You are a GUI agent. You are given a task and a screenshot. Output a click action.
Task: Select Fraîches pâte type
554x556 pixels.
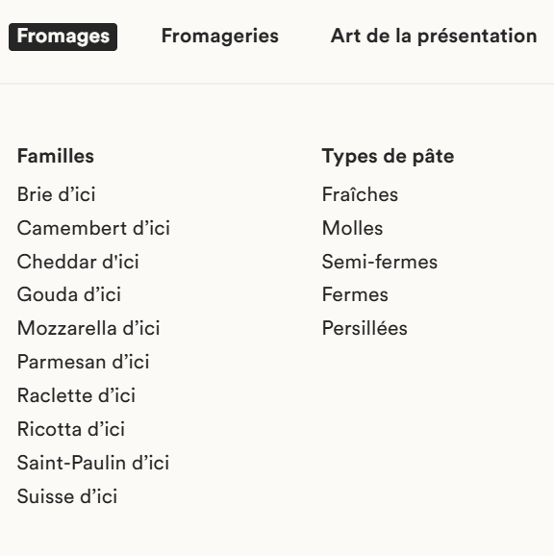[360, 194]
